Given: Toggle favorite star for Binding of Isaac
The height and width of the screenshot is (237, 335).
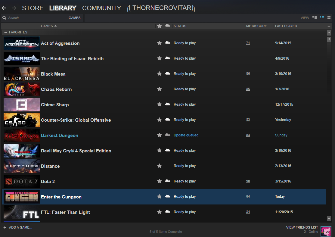Looking at the screenshot, I should click(159, 58).
